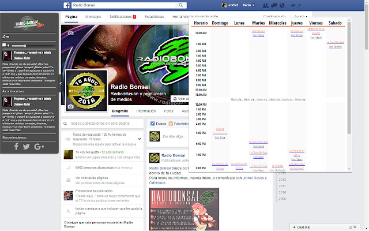Open chat settings gear icon
Screen dimensions: 369x231
click(x=355, y=227)
